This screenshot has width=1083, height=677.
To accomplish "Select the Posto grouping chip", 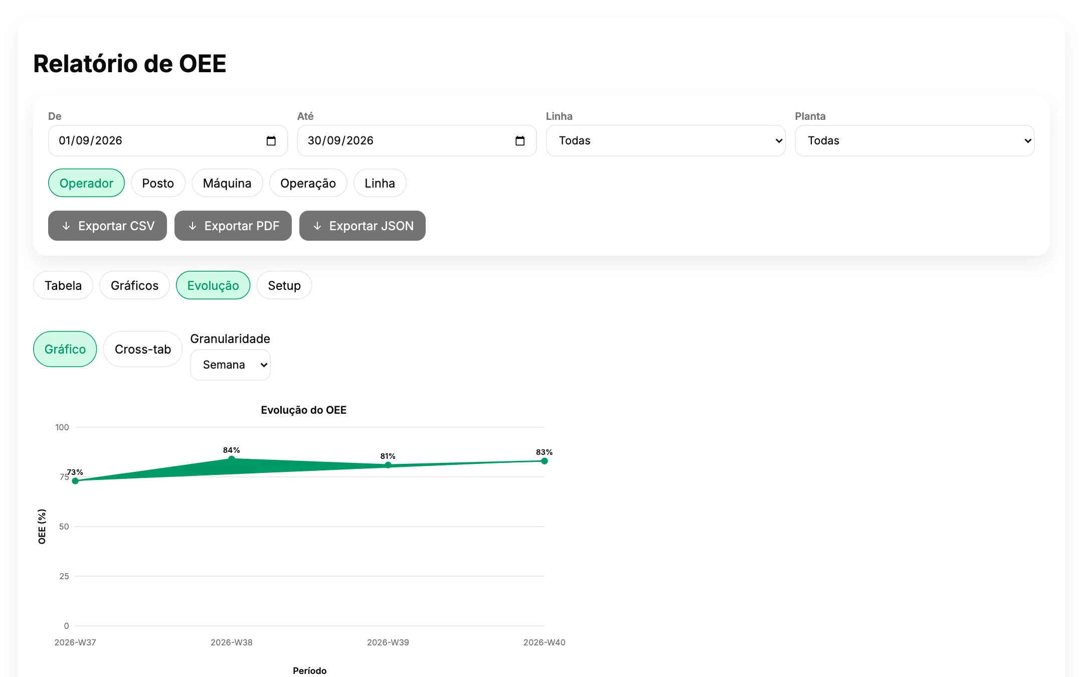I will [158, 183].
